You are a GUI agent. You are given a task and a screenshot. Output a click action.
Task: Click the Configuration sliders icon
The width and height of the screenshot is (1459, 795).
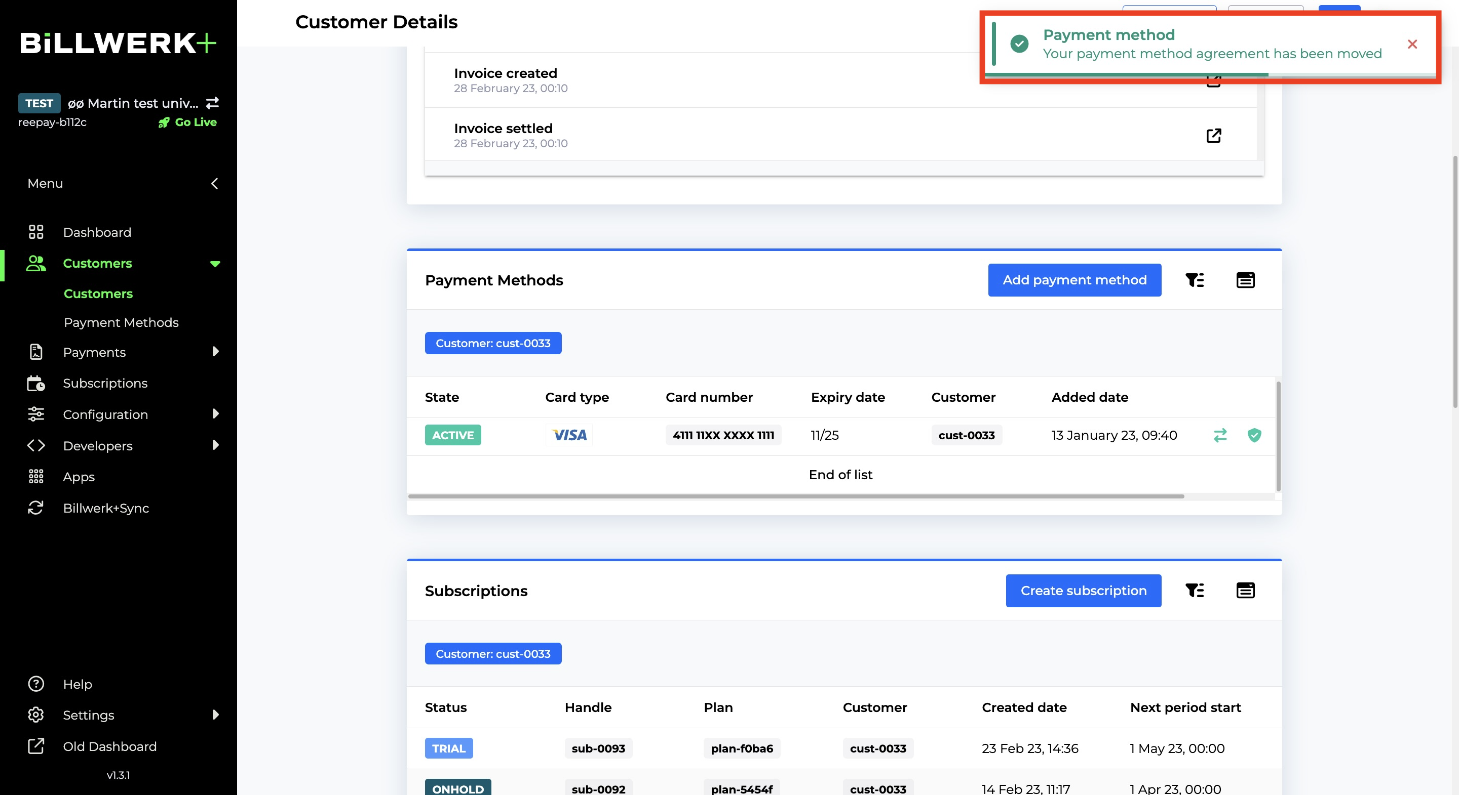click(x=36, y=414)
